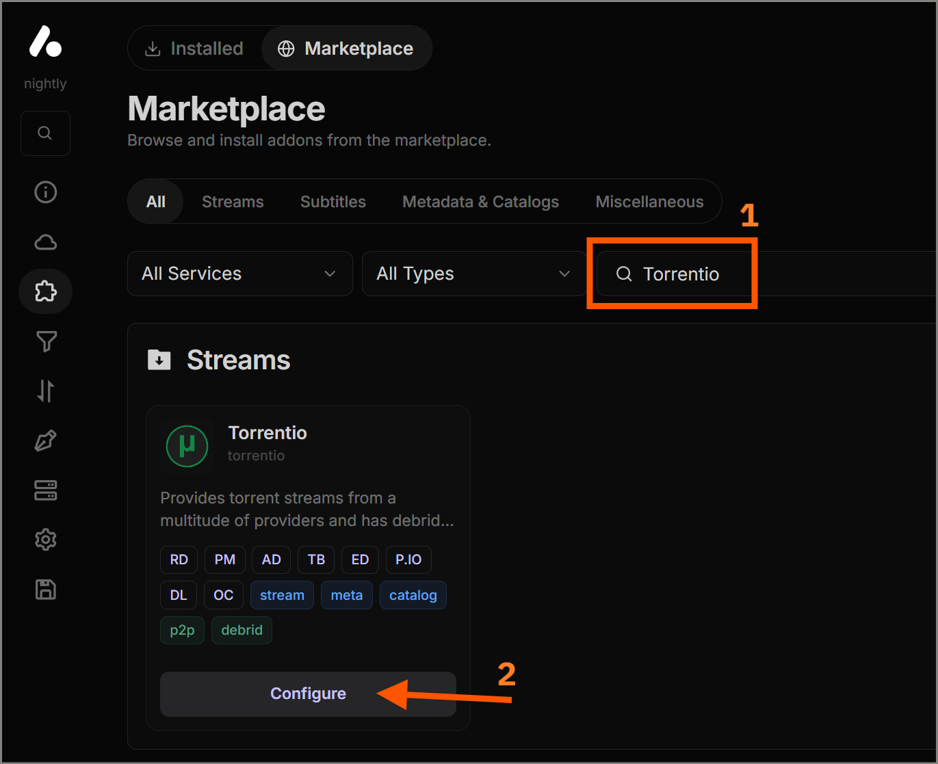
Task: Open the pen formatter sidebar icon
Action: [46, 440]
